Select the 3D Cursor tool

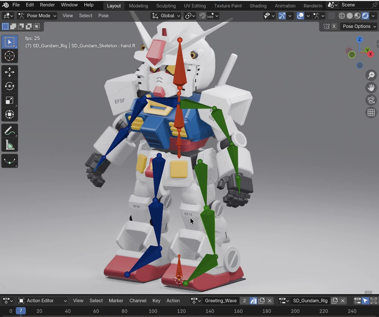[10, 56]
